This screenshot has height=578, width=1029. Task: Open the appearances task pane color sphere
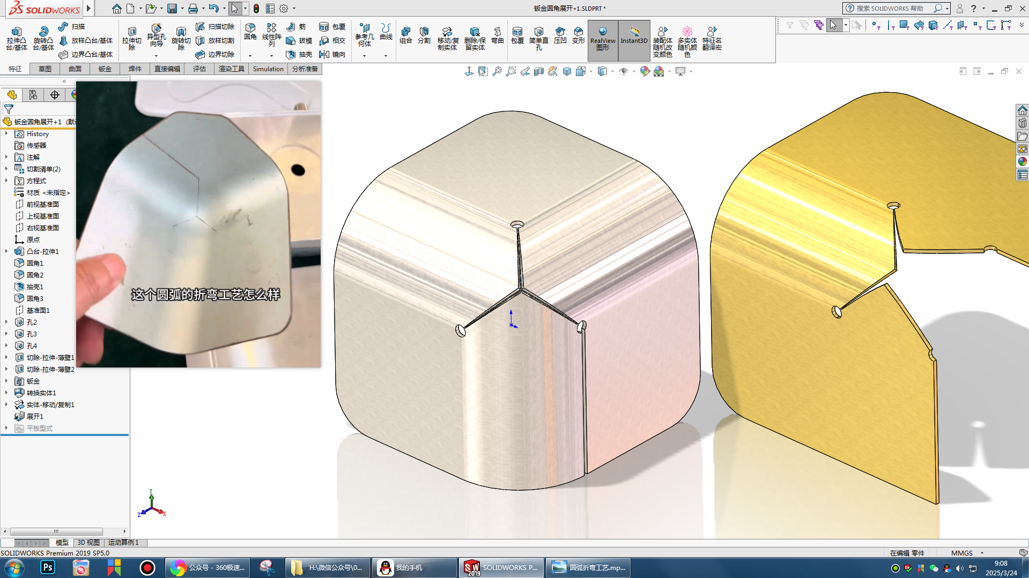pyautogui.click(x=1023, y=161)
